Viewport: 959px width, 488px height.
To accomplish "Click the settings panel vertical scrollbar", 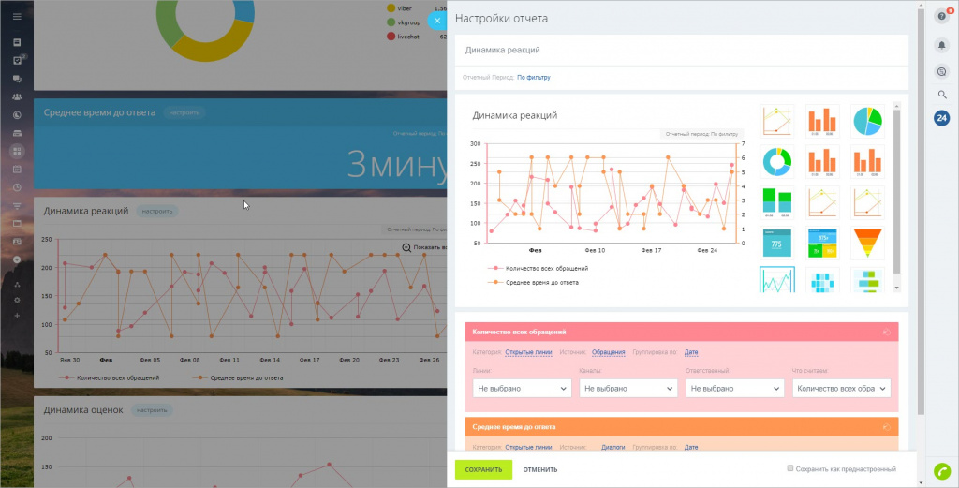I will (922, 211).
